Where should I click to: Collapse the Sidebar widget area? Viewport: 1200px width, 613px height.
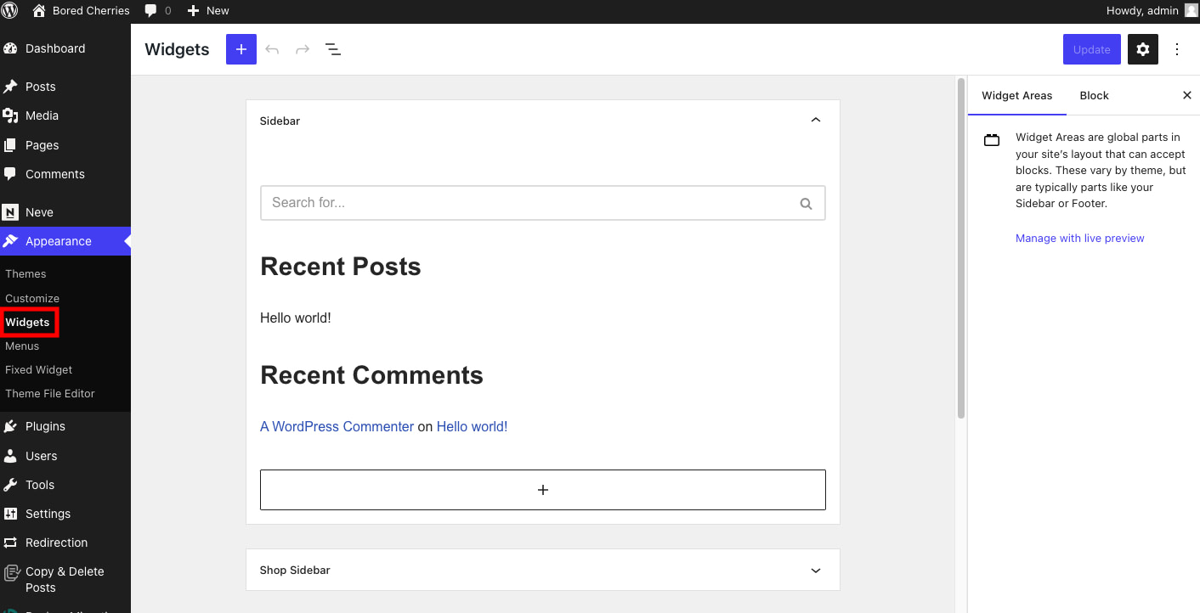coord(815,120)
